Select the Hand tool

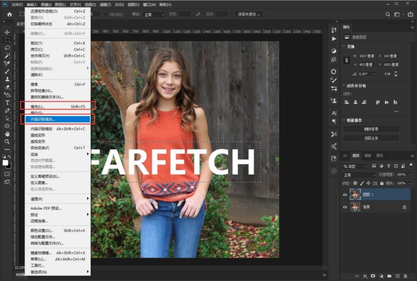tap(7, 134)
